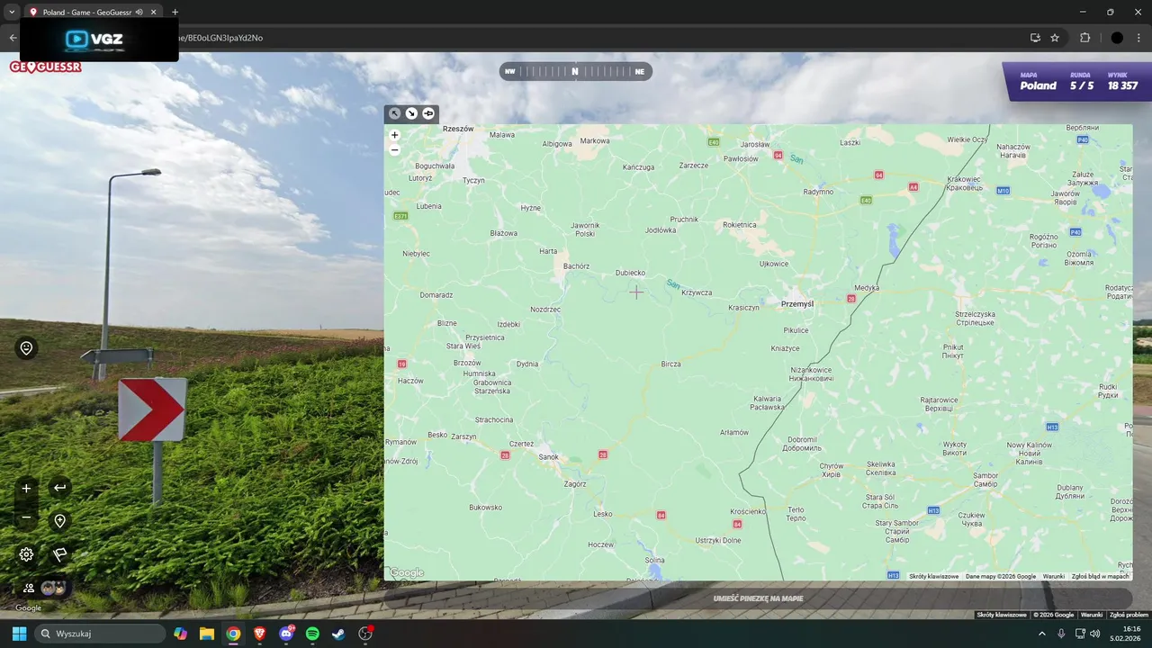Zoom out the street view panorama
This screenshot has height=648, width=1152.
coord(26,517)
